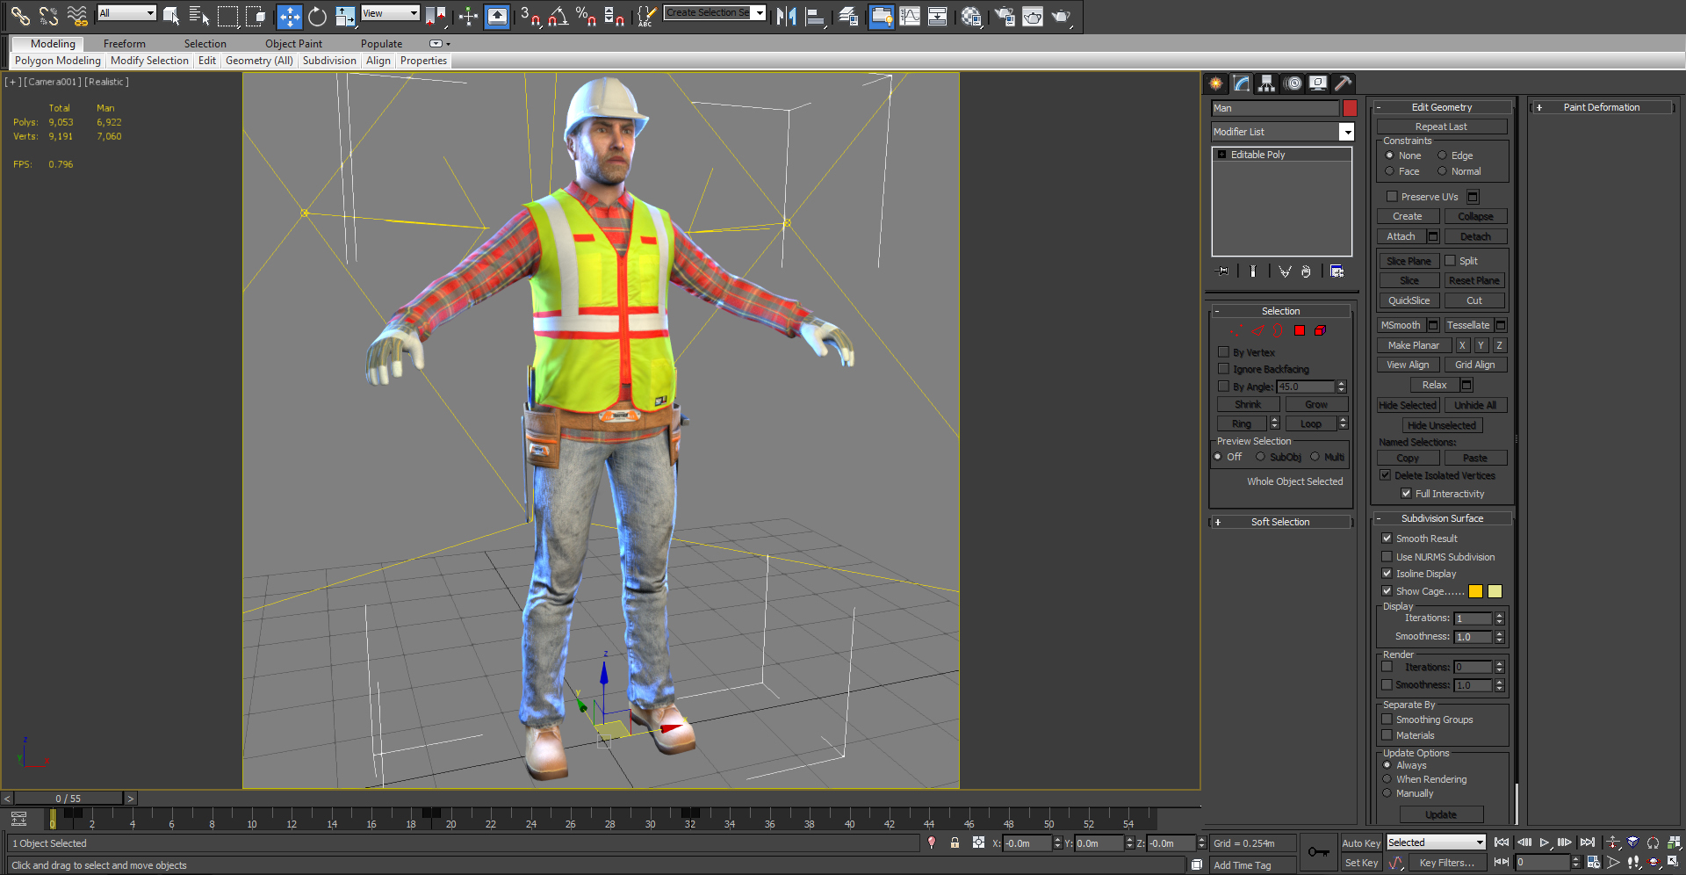
Task: Click the Repeat Last button
Action: coord(1441,127)
